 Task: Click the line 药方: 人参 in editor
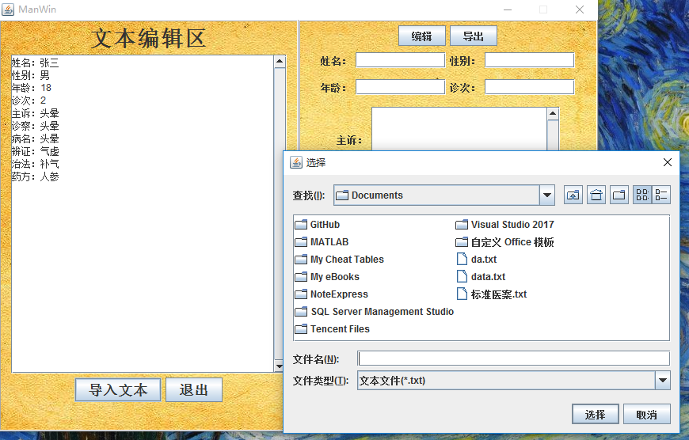click(x=35, y=177)
